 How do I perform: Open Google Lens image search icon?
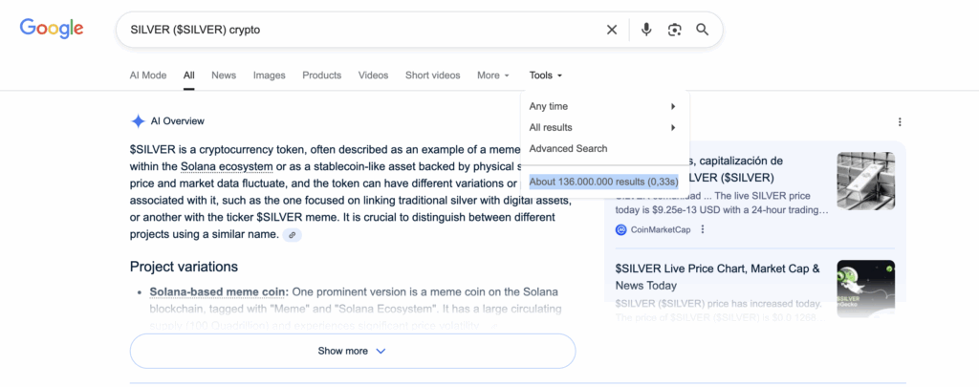(674, 30)
